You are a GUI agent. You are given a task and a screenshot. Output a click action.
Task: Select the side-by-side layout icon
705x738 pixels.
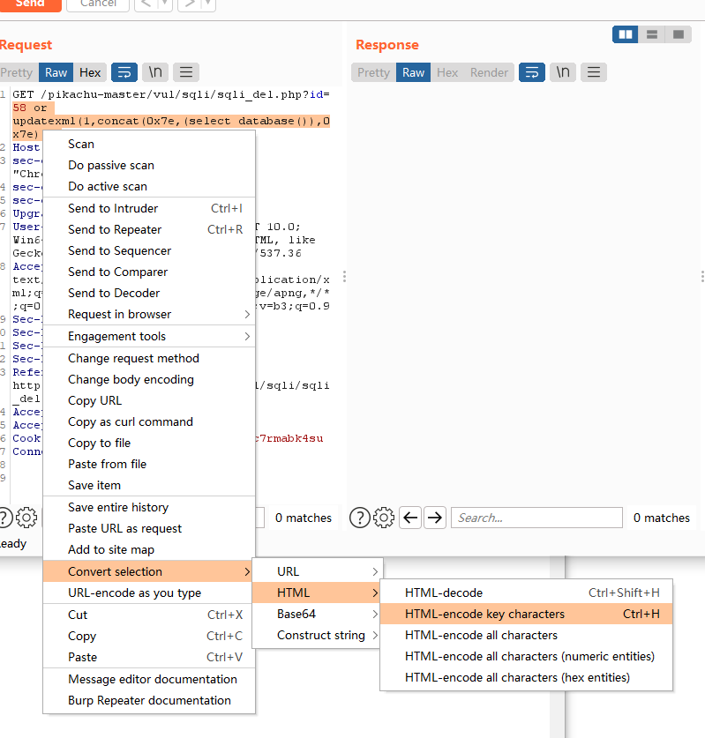click(626, 34)
